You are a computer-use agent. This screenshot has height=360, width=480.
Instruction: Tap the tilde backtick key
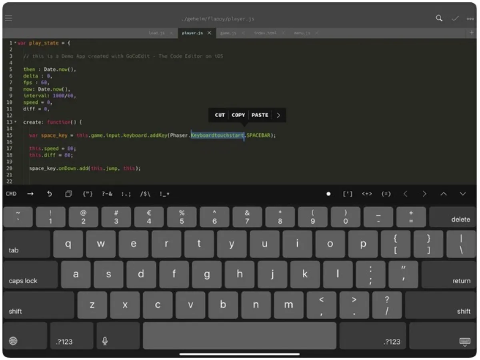[x=18, y=217]
